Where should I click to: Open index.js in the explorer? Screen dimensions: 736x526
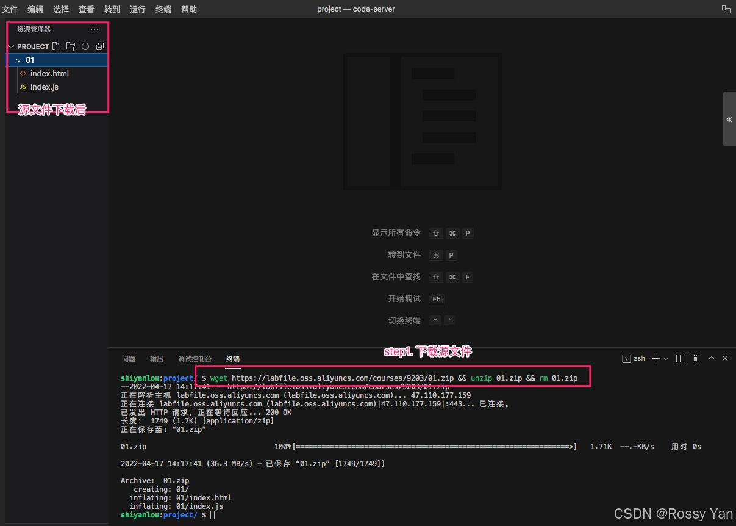point(45,87)
